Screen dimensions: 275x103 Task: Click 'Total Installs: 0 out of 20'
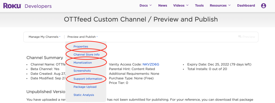207,69
